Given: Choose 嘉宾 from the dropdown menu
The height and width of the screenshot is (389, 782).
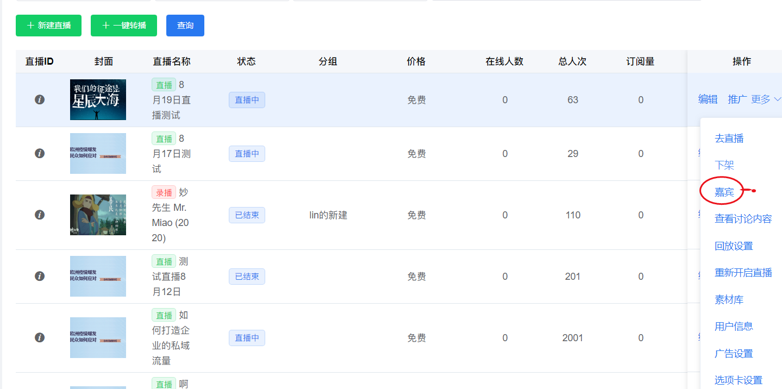Looking at the screenshot, I should [724, 192].
